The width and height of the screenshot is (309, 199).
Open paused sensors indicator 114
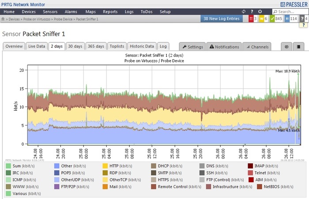coord(291,19)
